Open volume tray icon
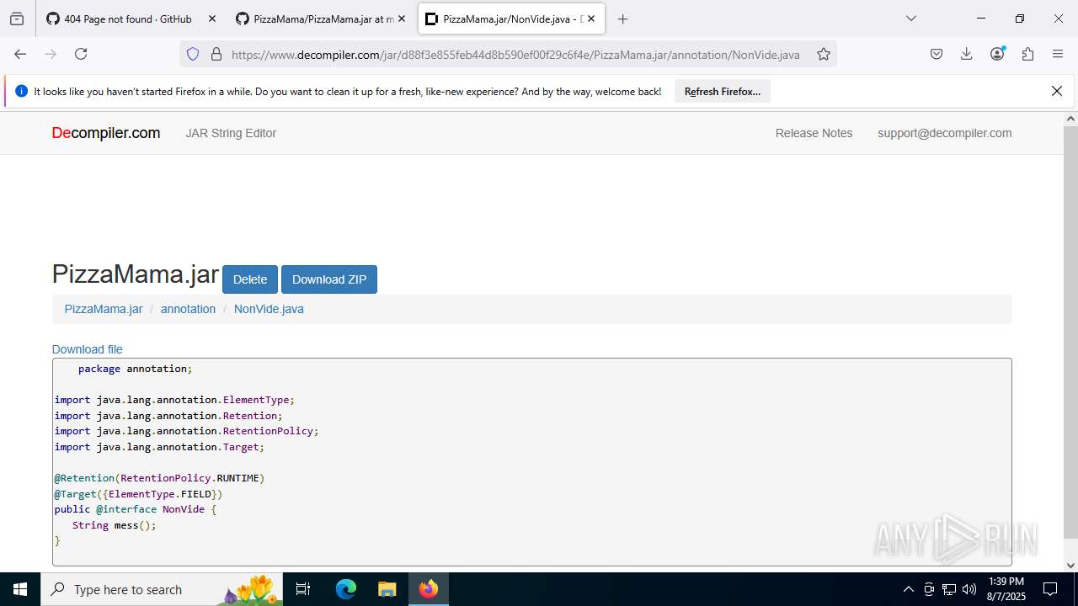Viewport: 1078px width, 606px height. (x=969, y=589)
